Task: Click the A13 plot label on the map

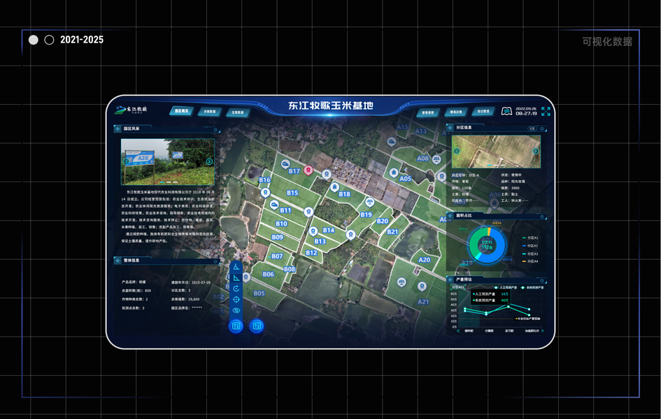Action: pos(420,131)
